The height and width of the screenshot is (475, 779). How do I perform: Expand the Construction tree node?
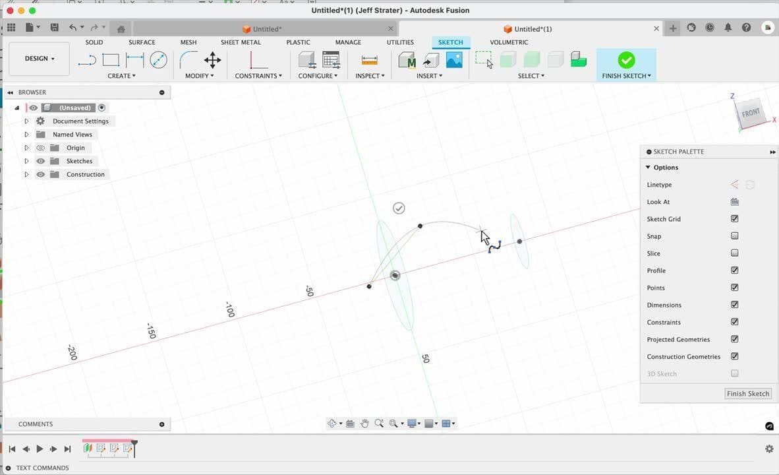[26, 175]
